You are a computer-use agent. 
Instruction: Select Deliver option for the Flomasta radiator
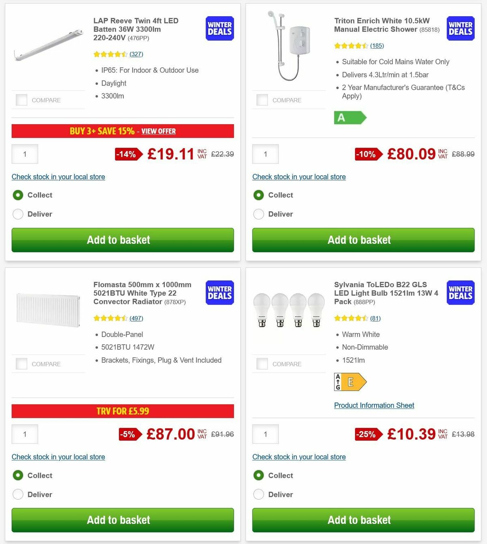[18, 495]
